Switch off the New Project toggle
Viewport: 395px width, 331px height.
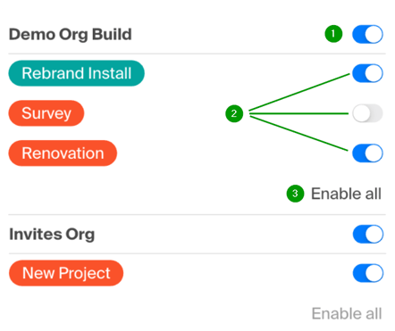(368, 273)
